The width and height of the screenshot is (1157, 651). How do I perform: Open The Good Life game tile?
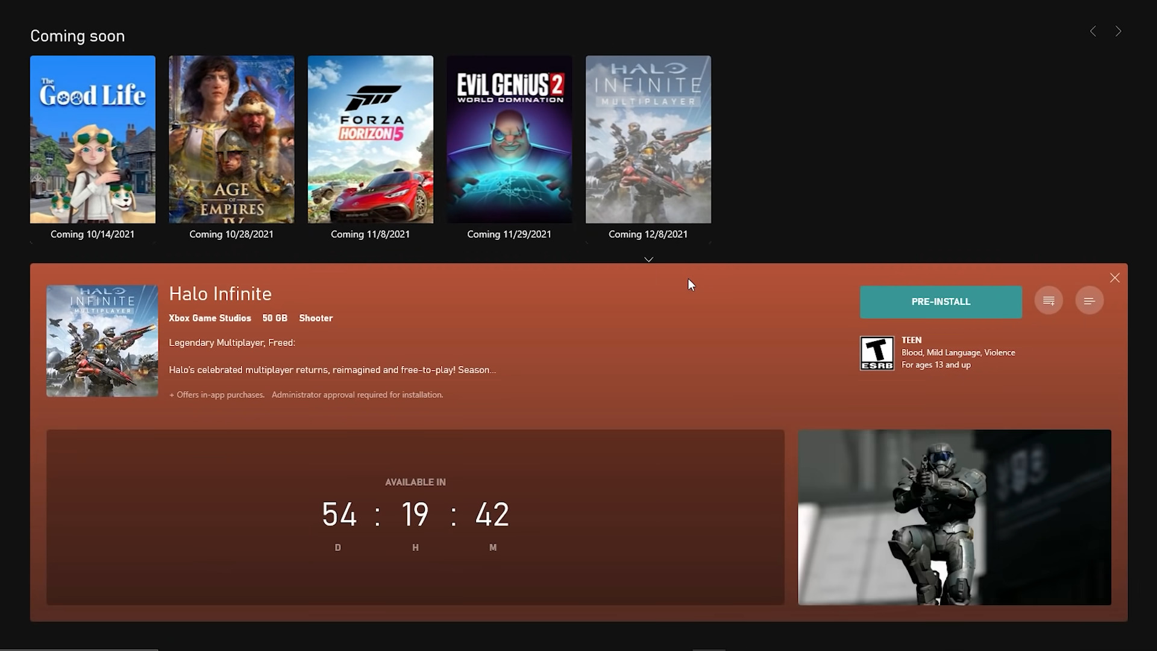click(92, 139)
